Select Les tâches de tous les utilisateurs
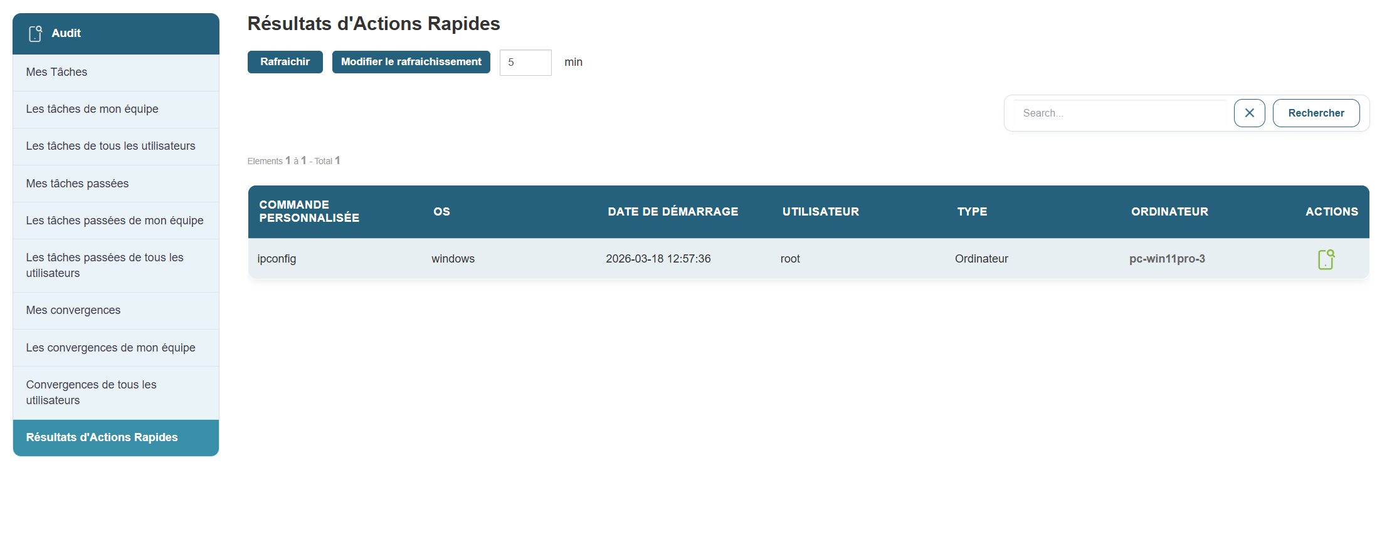Screen dimensions: 1387x542 (110, 147)
